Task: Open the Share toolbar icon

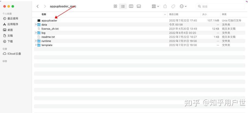Action: (x=165, y=6)
